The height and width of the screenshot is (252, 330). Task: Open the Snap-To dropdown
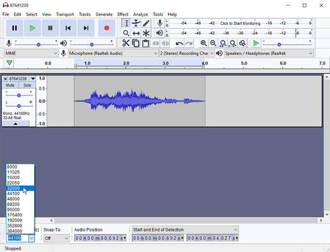coord(56,238)
